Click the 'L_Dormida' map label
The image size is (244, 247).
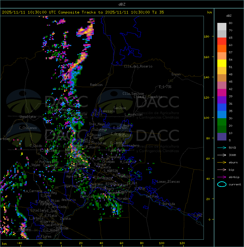click(x=167, y=204)
